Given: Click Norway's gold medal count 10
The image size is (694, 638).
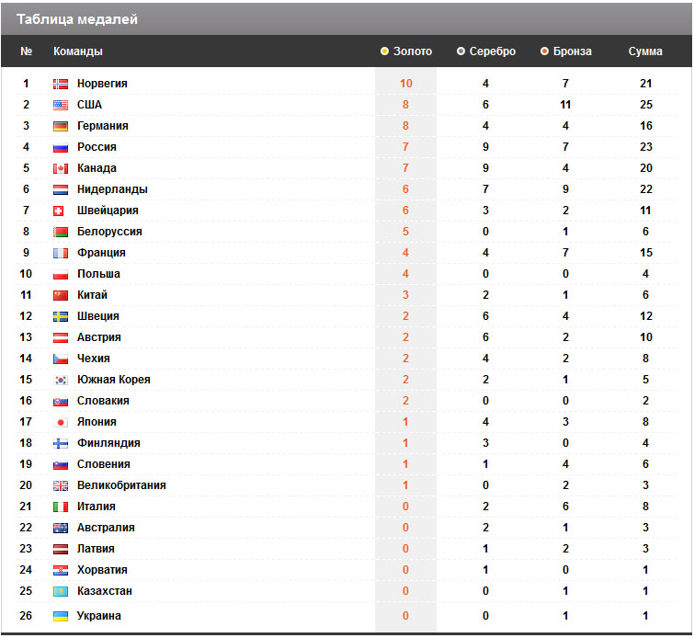Looking at the screenshot, I should (x=406, y=84).
